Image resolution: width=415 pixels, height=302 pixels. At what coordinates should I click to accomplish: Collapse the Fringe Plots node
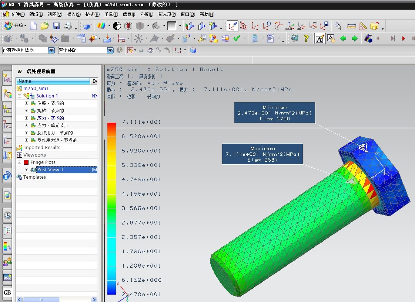(20, 162)
